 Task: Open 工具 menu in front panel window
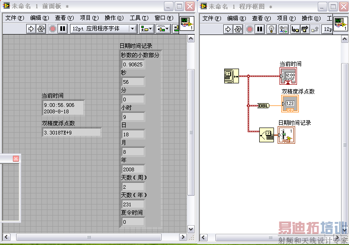139,18
